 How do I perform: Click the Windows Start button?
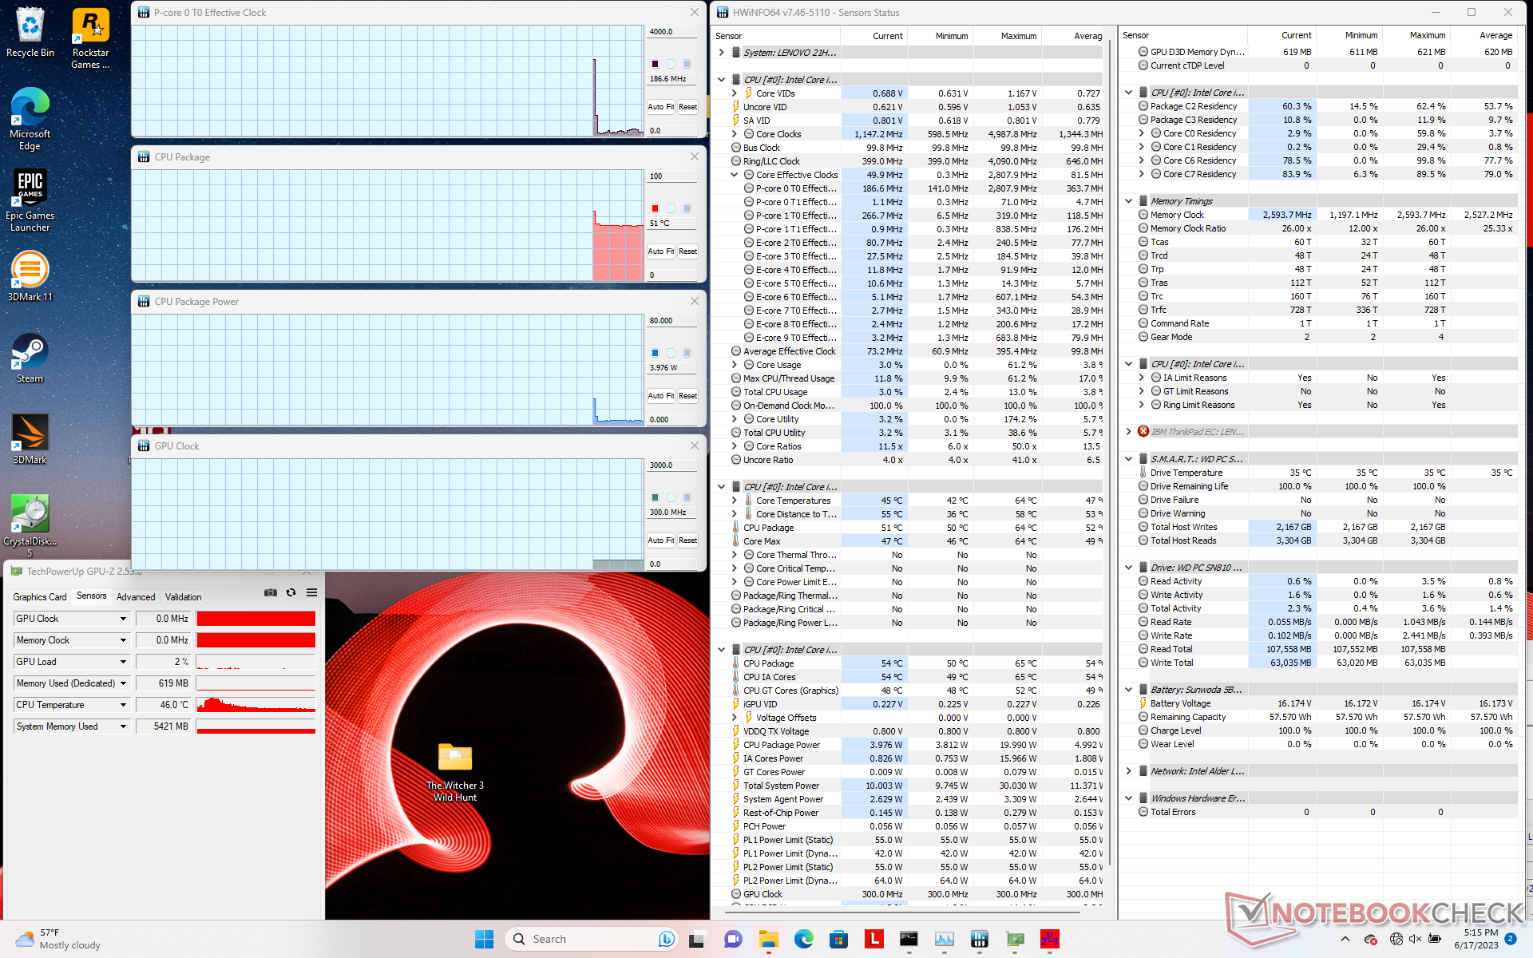point(484,940)
